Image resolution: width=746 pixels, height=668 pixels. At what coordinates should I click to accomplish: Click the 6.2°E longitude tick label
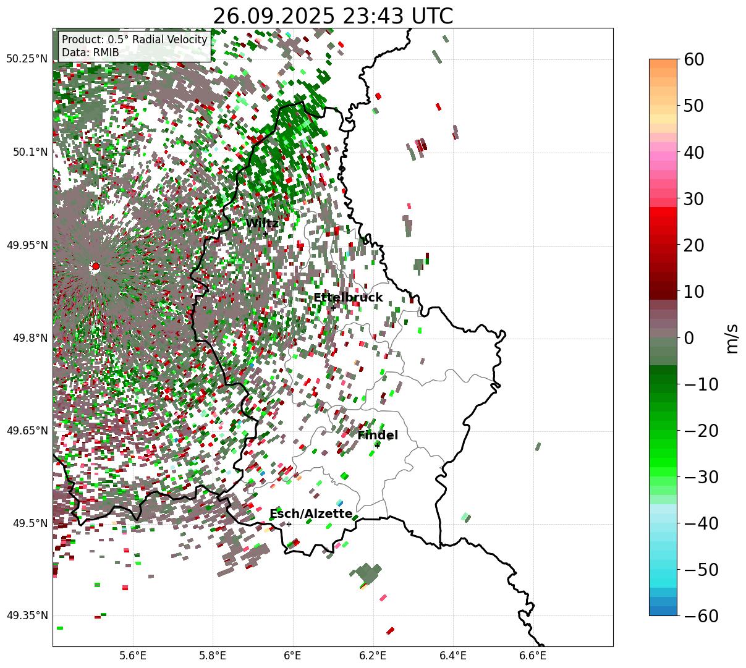click(x=373, y=656)
